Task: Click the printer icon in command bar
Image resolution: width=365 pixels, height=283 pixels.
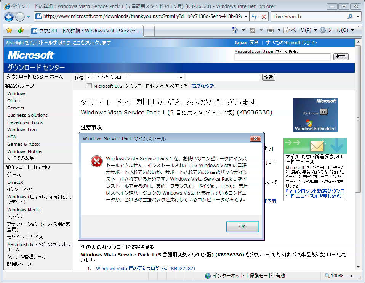Action: coord(271,30)
